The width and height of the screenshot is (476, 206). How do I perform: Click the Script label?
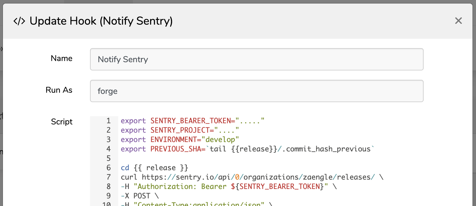point(61,121)
